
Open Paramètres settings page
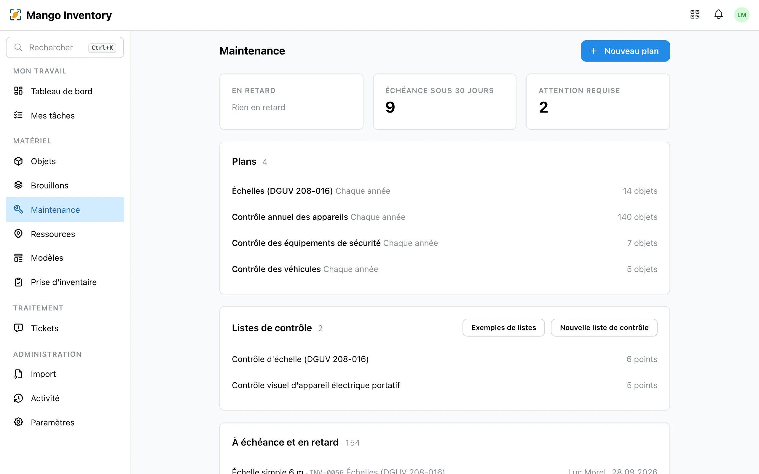(65, 422)
